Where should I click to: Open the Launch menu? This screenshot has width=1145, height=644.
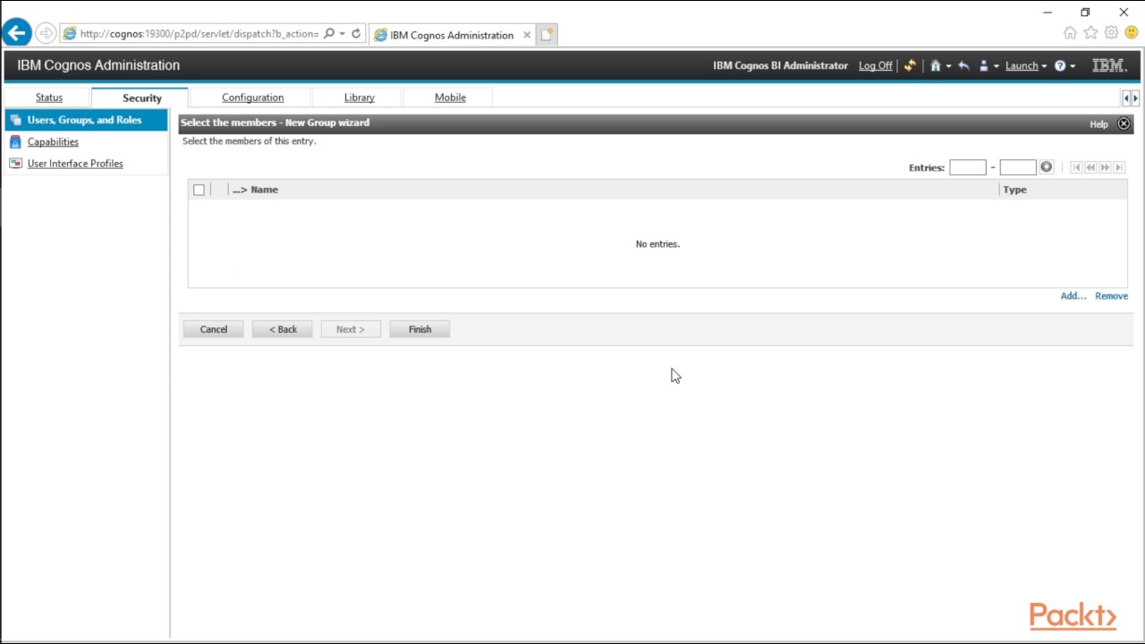click(x=1025, y=65)
